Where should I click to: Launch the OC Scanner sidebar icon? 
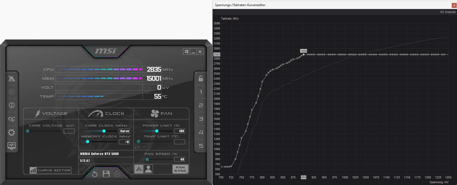tap(11, 119)
